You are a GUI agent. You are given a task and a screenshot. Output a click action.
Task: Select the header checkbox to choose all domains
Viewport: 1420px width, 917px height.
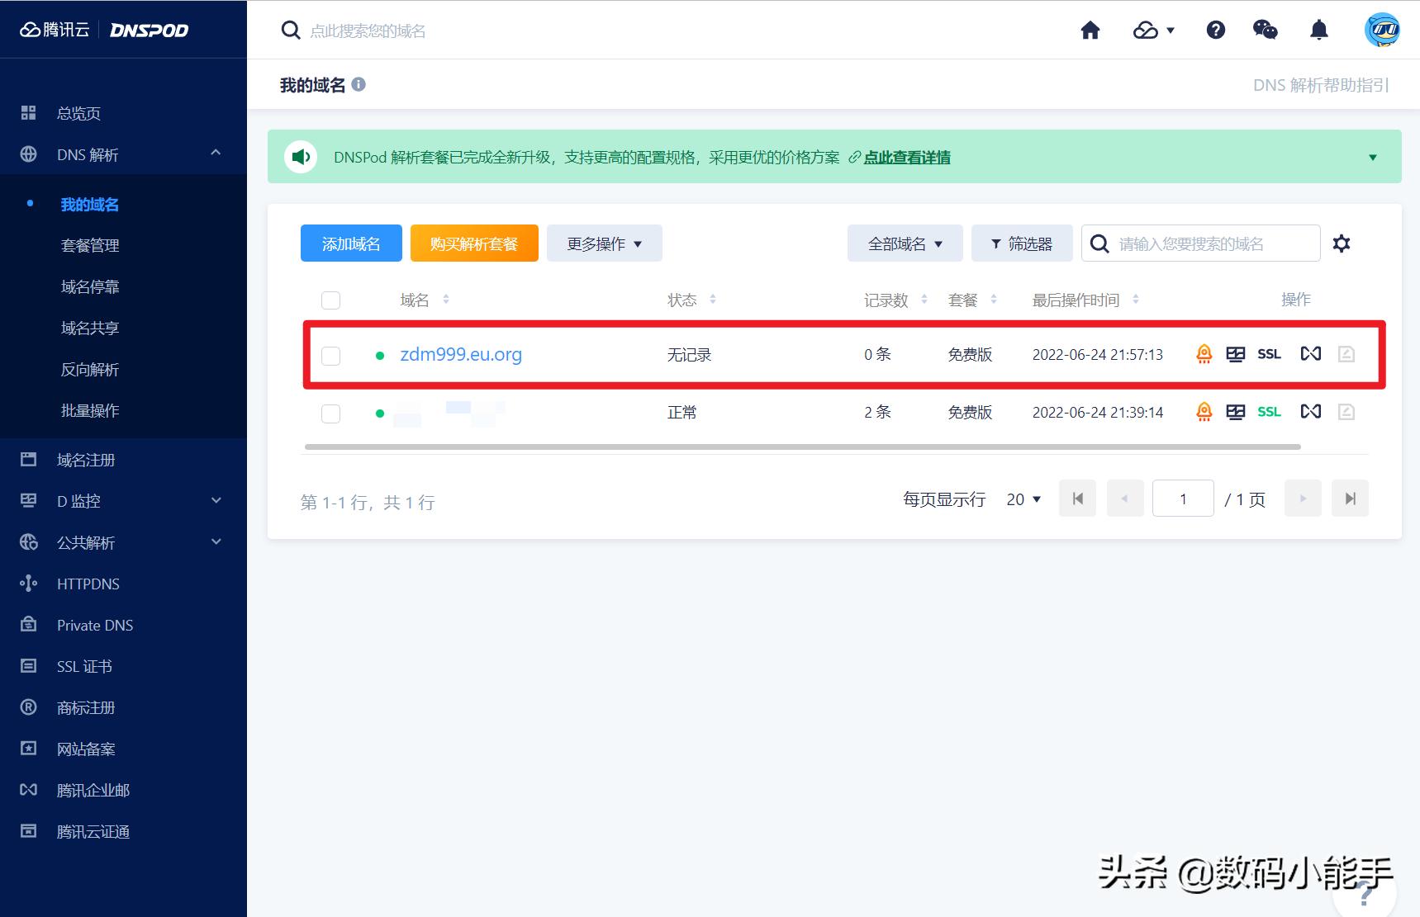(330, 300)
